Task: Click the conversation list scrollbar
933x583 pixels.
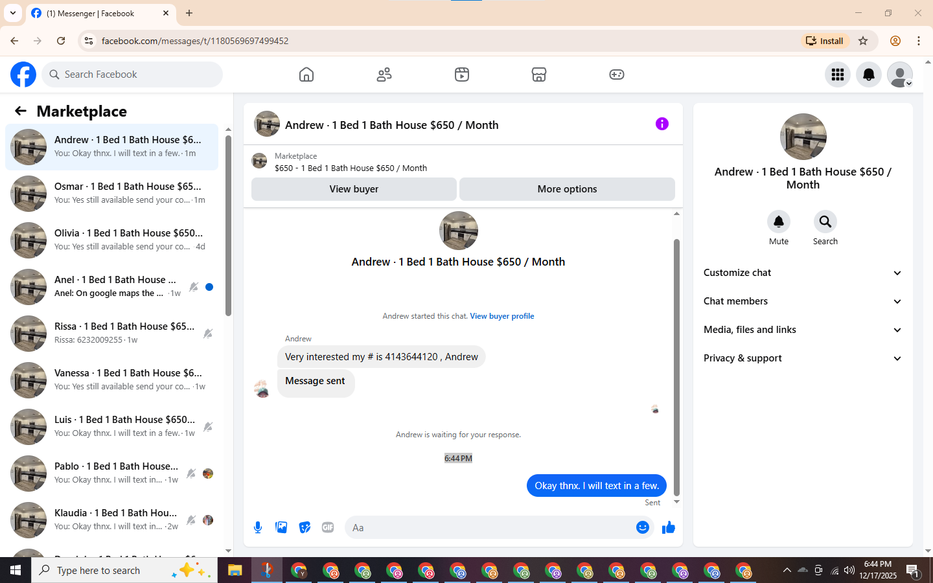Action: 228,225
